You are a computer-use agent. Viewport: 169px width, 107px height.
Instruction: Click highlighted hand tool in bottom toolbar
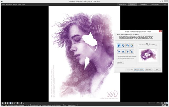11,103
